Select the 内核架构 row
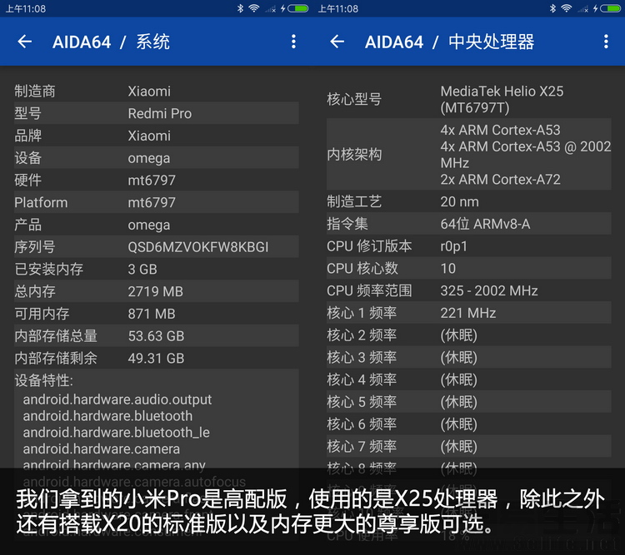Viewport: 625px width, 555px height. pyautogui.click(x=468, y=155)
